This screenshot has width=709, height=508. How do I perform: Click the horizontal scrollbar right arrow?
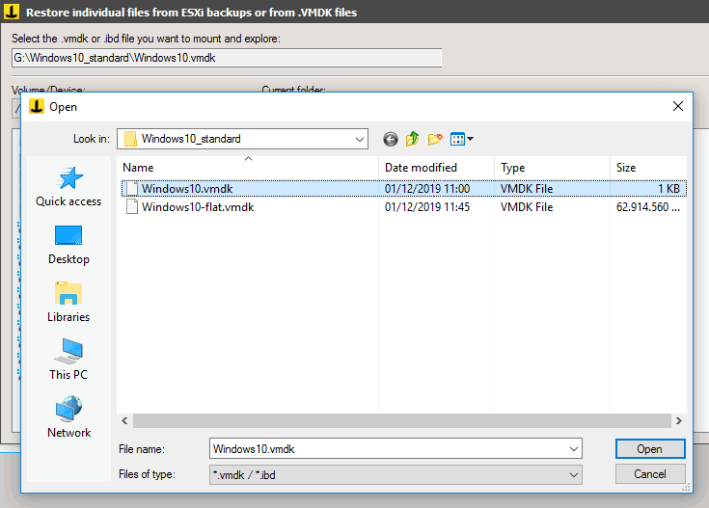coord(679,421)
